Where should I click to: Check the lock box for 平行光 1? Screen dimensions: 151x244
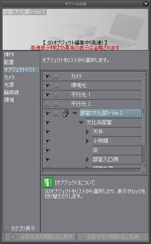point(56,95)
